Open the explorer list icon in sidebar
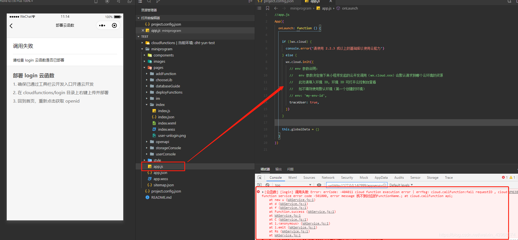 [140, 1]
